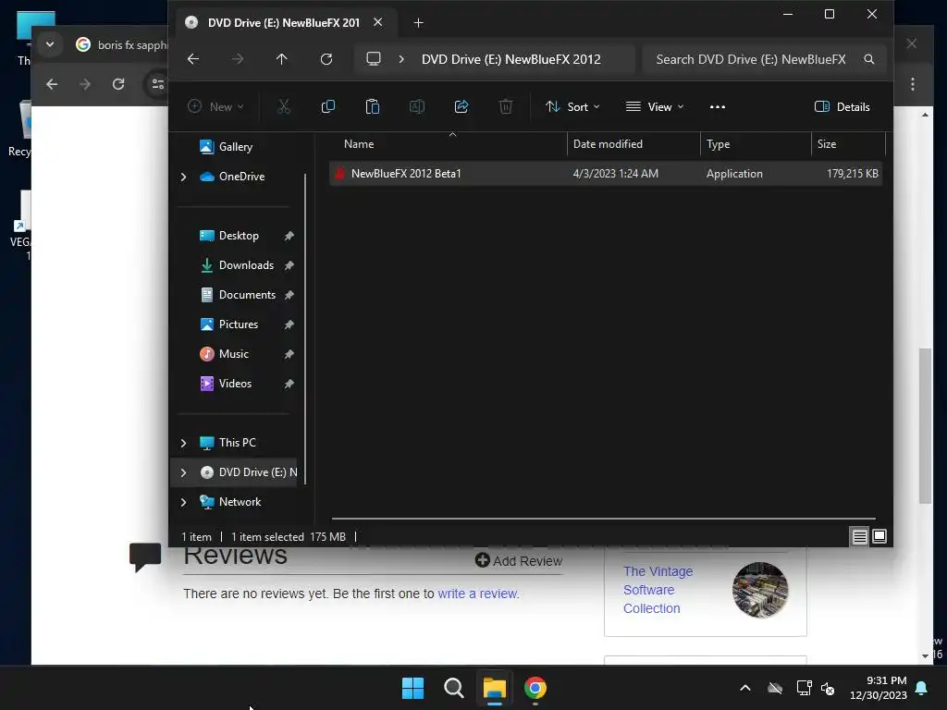Screen dimensions: 947x710
Task: Click the OneDrive tray icon
Action: click(775, 688)
